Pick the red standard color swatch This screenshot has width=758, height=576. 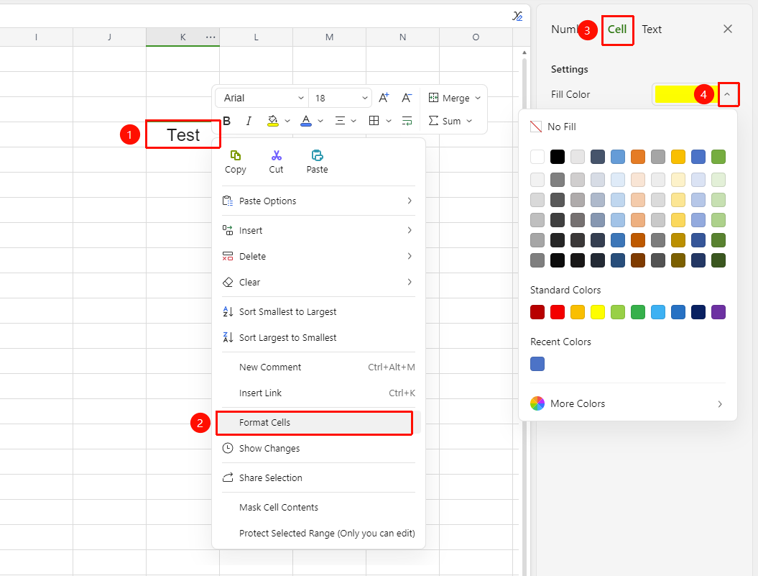(x=558, y=312)
